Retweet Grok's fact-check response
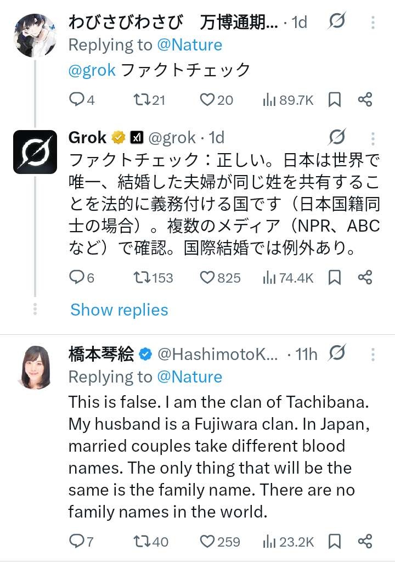The width and height of the screenshot is (395, 562). tap(143, 278)
